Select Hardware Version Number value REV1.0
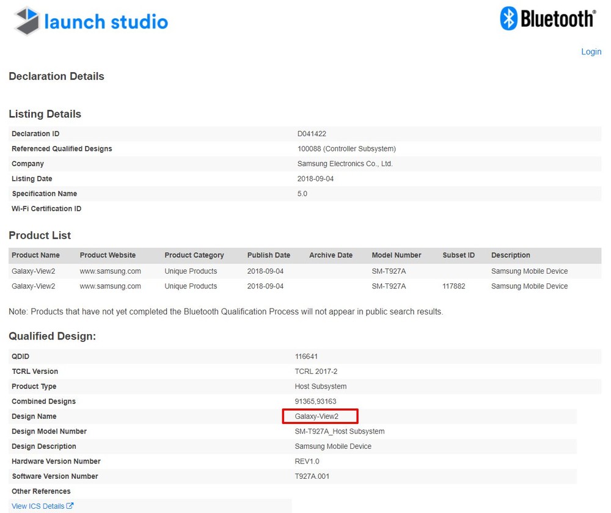 tap(307, 461)
